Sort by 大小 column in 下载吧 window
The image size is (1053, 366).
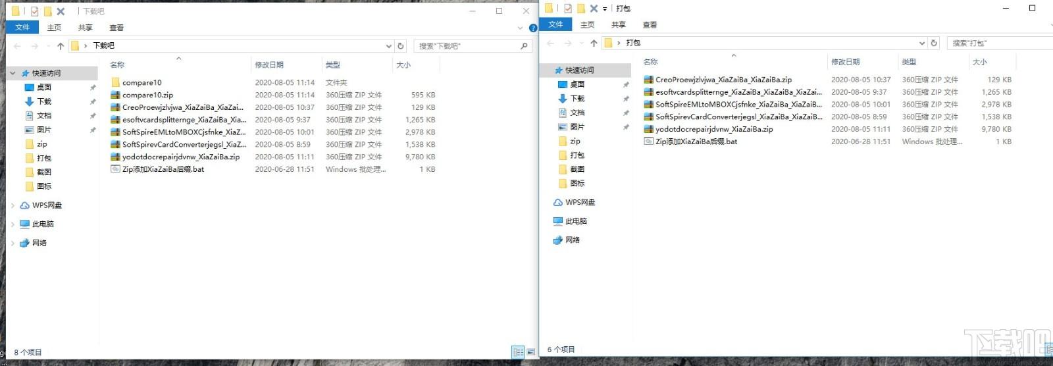point(403,65)
